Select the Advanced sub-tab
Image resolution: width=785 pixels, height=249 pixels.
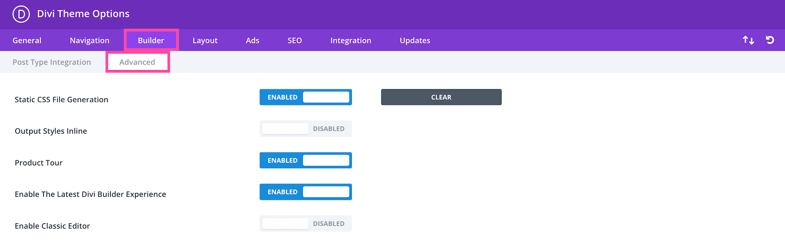[x=137, y=62]
